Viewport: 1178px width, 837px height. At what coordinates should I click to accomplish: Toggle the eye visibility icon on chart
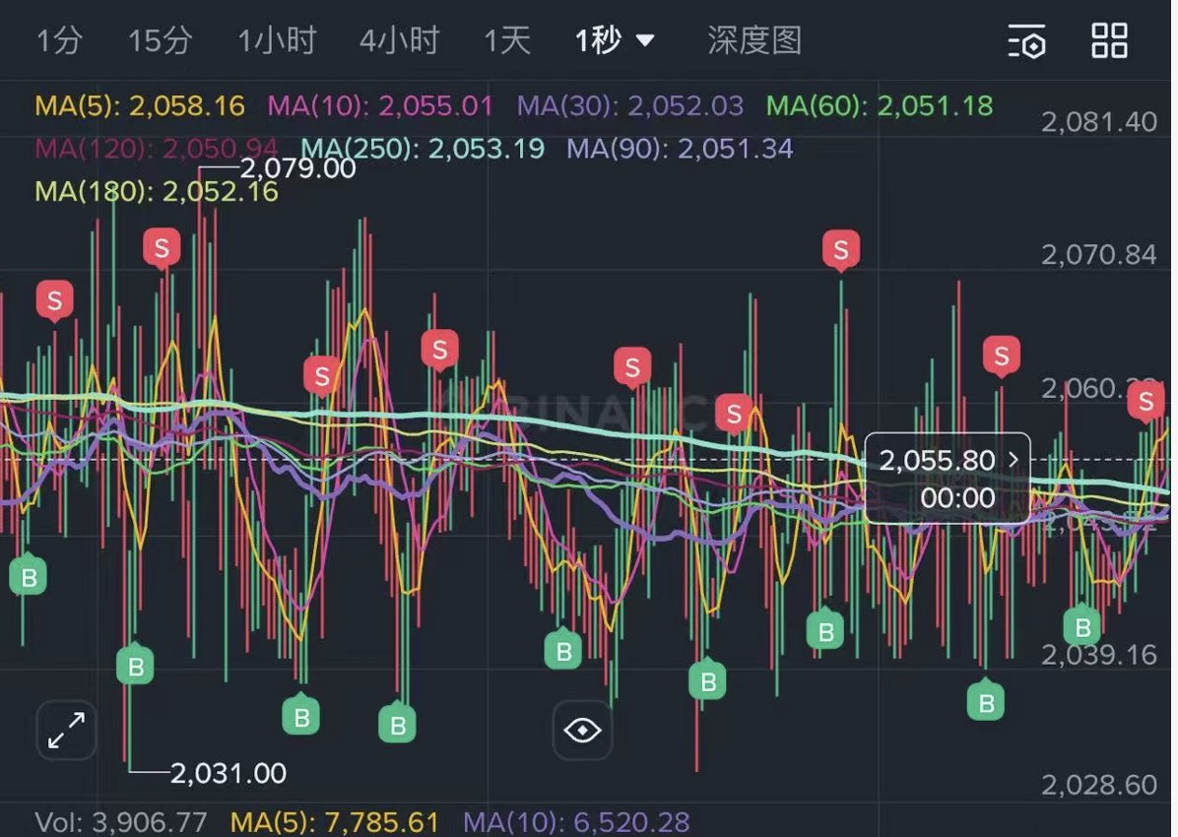tap(582, 731)
